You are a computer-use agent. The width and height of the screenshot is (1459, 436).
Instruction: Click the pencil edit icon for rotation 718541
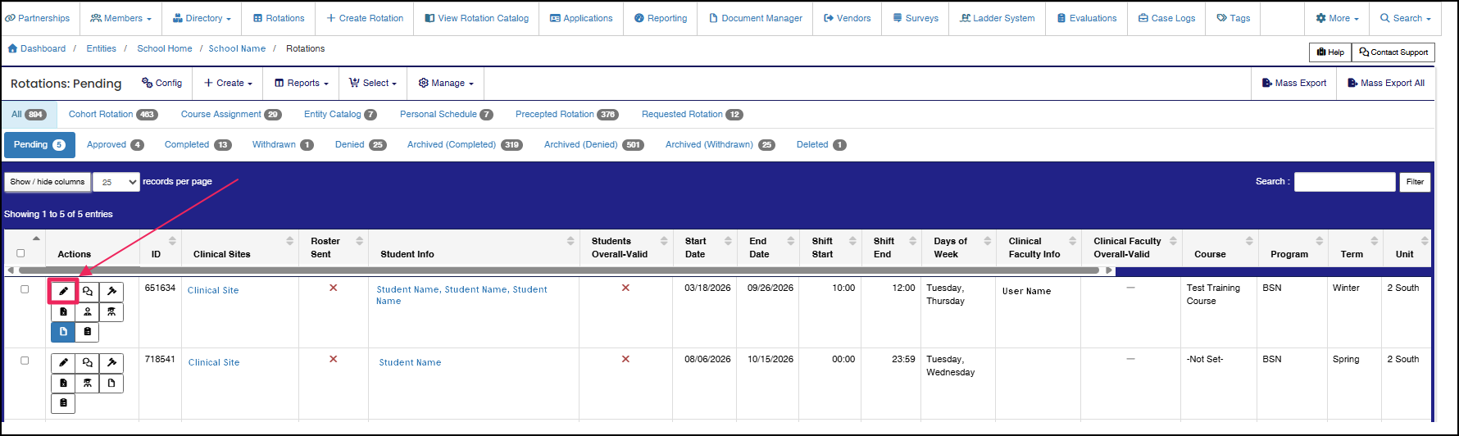[63, 362]
